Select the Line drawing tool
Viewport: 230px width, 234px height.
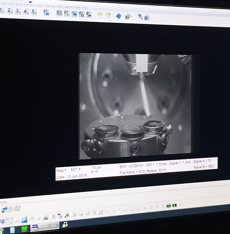tap(74, 214)
